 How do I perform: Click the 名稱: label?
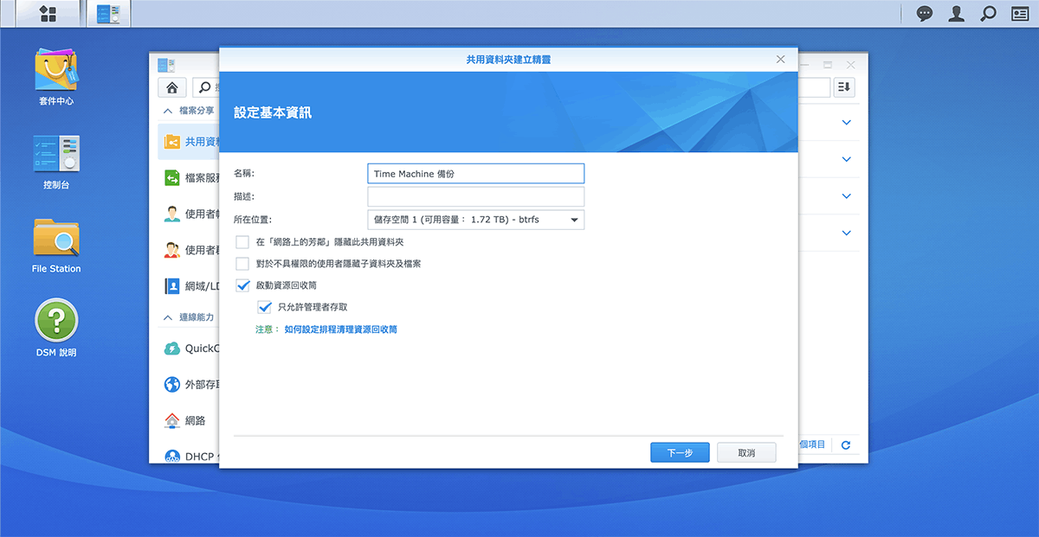click(x=244, y=174)
